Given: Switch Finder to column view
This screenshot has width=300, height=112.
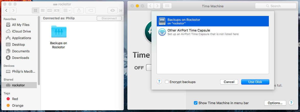Looking at the screenshot, I should (50, 10).
